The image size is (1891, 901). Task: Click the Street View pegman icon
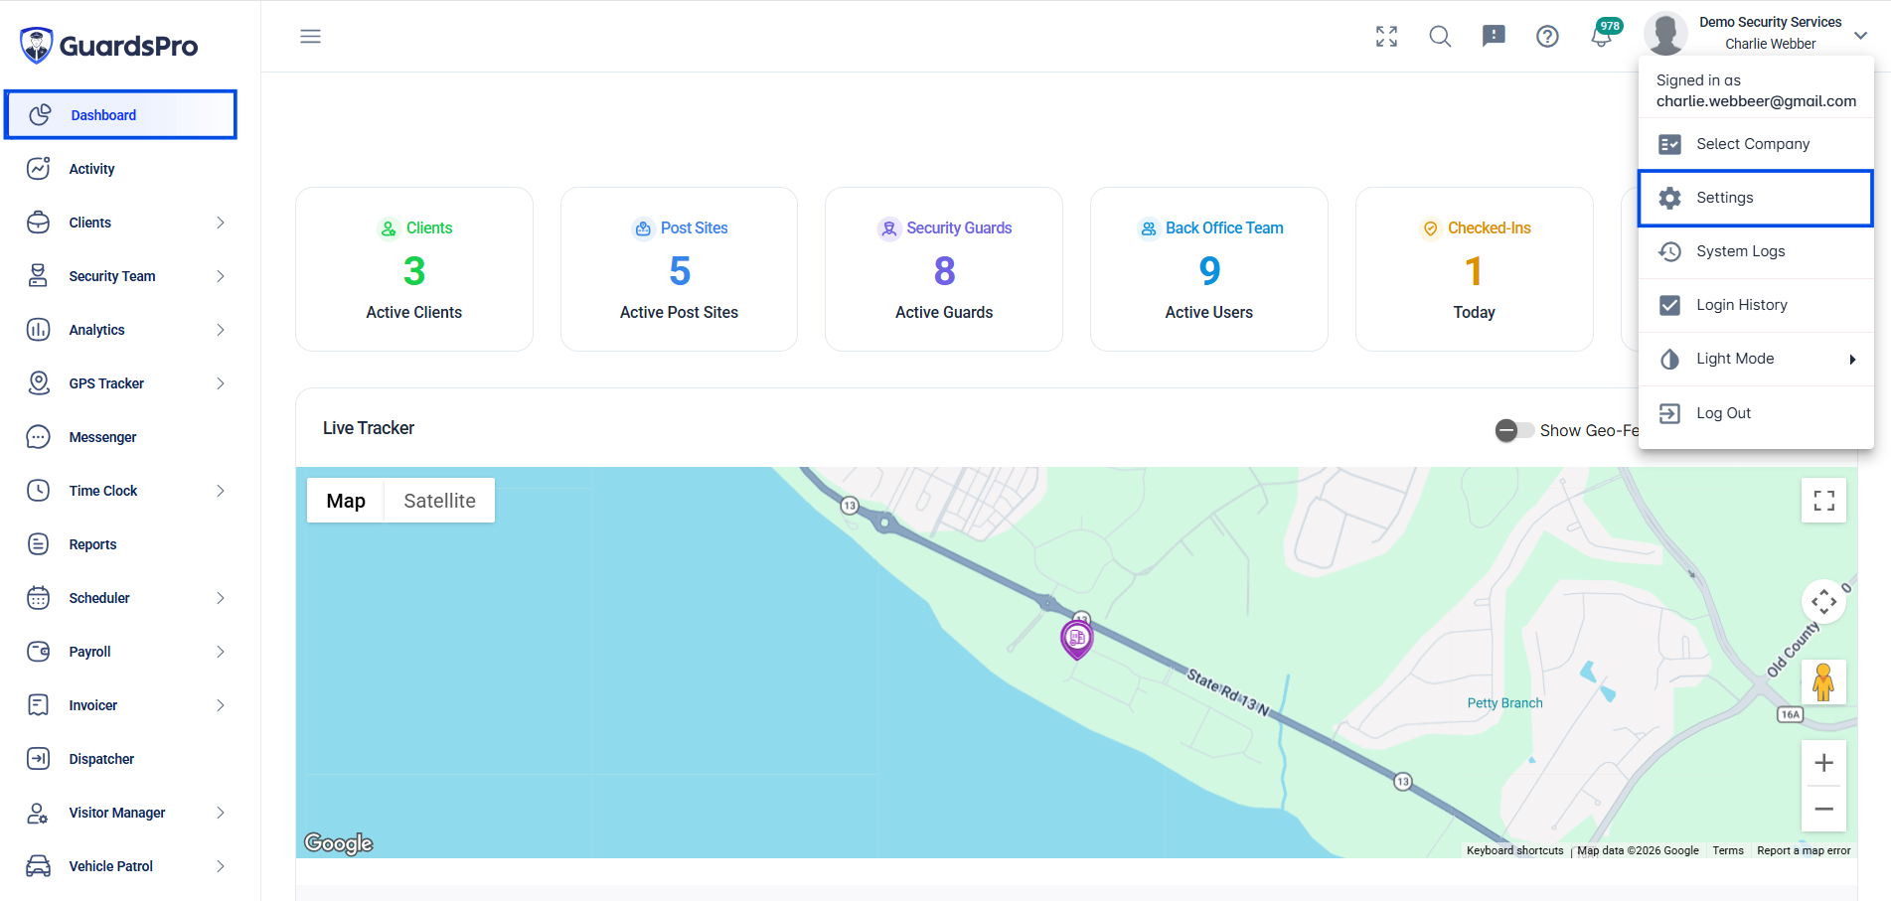1823,682
